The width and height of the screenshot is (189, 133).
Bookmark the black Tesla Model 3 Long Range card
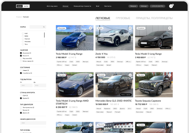coord(170,28)
